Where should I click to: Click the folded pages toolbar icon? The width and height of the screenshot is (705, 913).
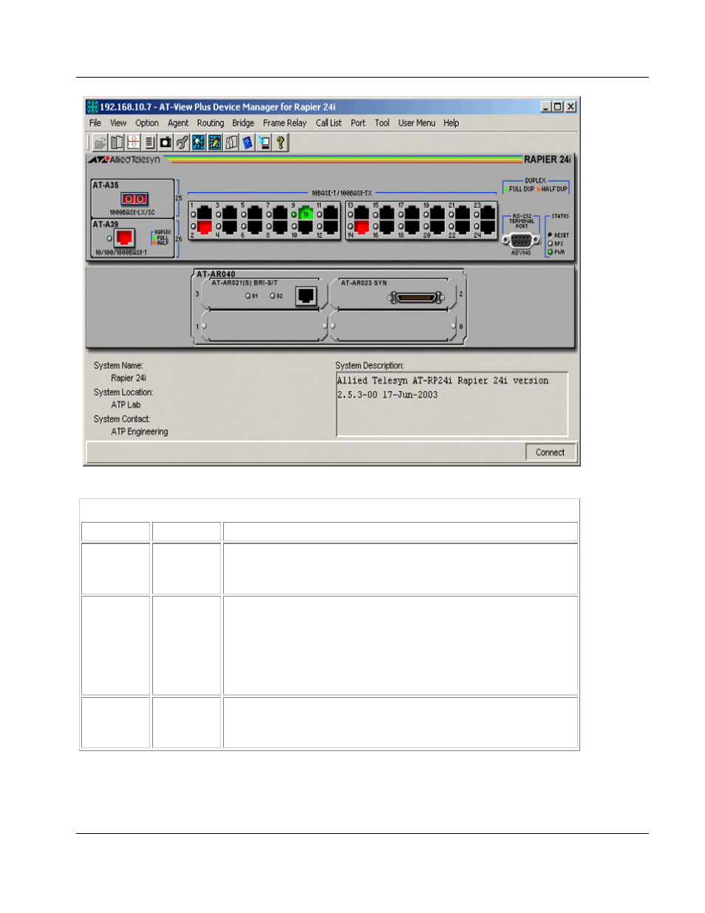[231, 143]
